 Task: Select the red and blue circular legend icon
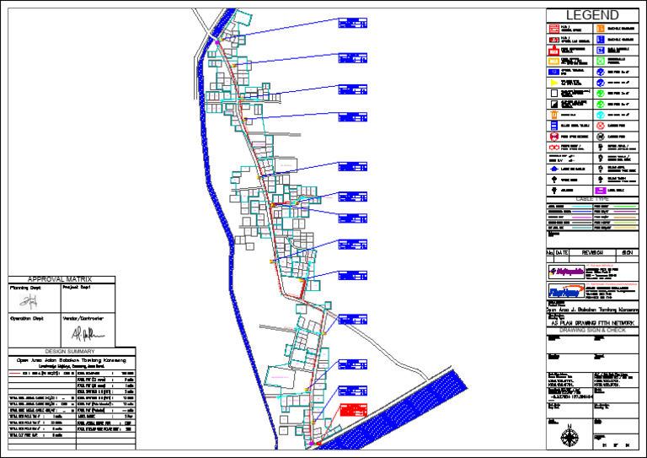[x=554, y=137]
